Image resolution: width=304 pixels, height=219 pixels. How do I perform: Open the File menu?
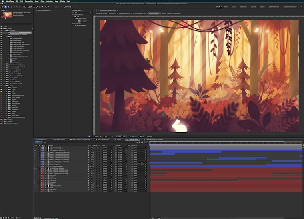[17, 1]
